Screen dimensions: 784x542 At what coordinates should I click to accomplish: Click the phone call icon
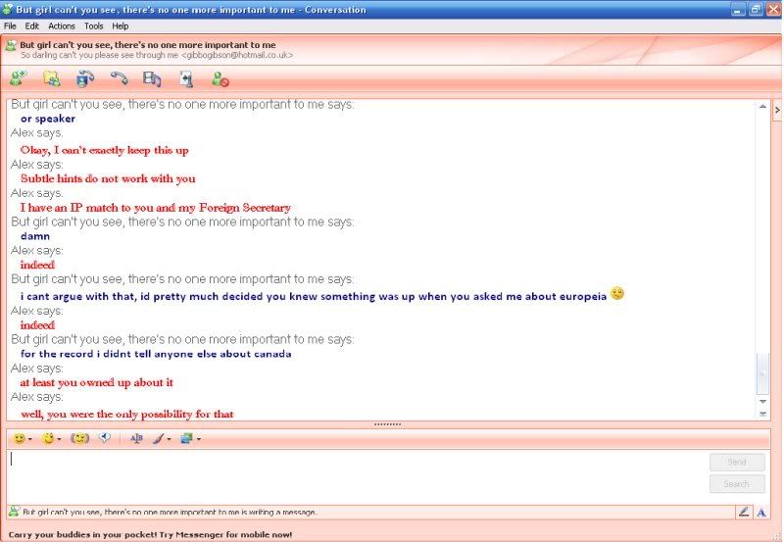click(119, 79)
